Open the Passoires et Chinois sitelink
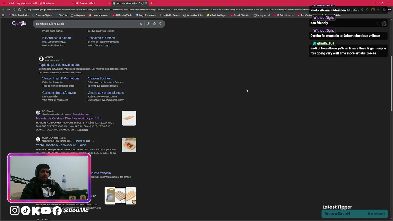393x221 pixels. pos(101,38)
